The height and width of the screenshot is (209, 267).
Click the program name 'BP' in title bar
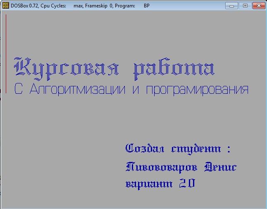[147, 6]
